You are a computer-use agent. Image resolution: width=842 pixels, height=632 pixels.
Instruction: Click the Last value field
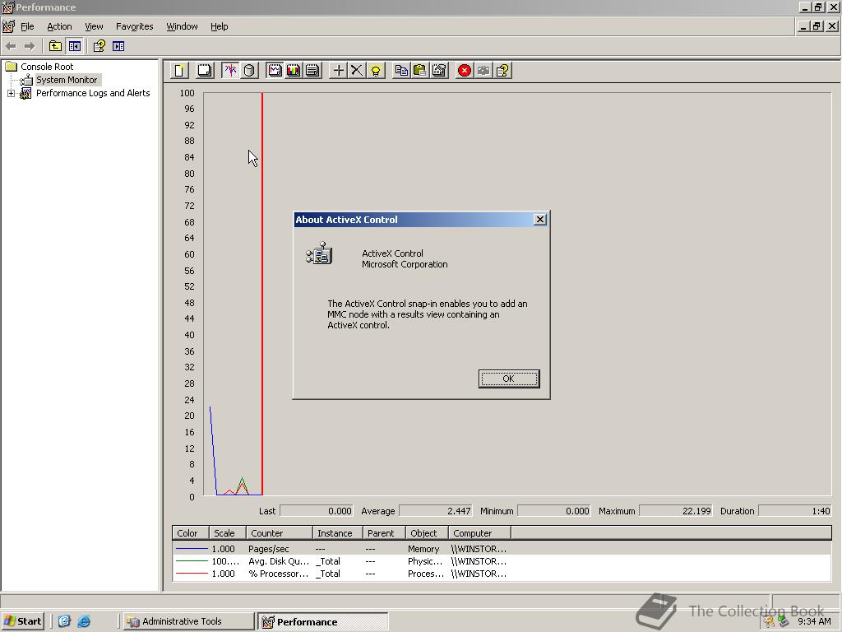coord(317,511)
